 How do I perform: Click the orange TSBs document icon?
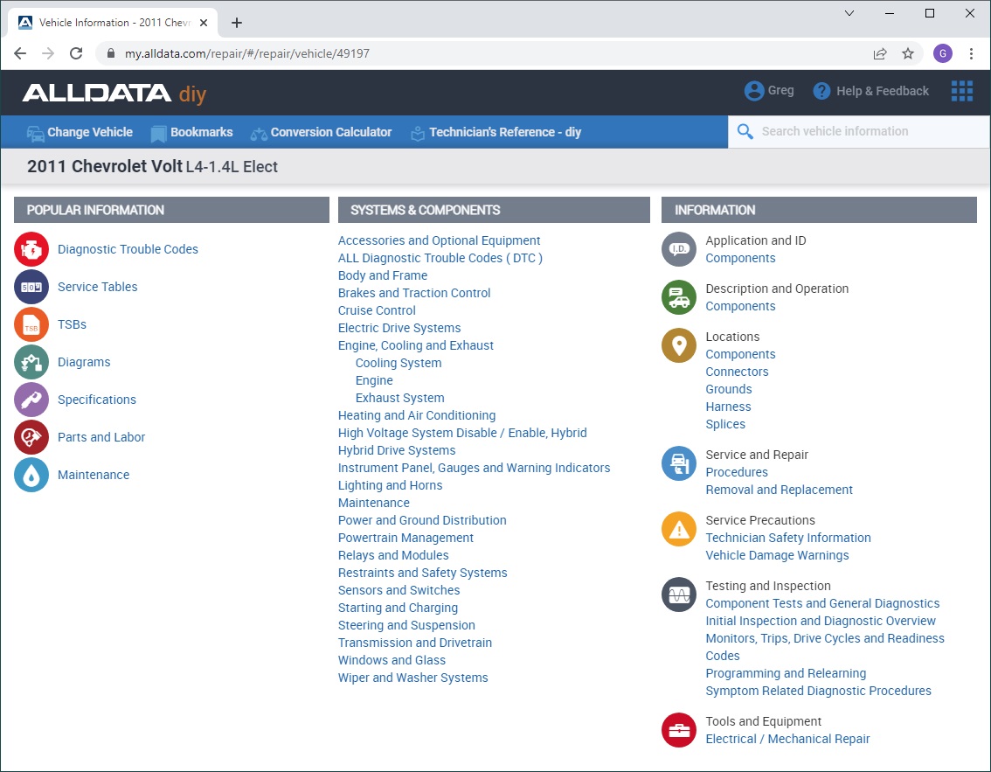[x=31, y=324]
